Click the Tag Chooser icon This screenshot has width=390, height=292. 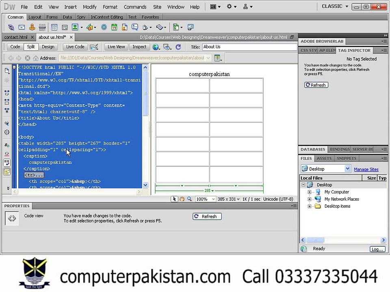pyautogui.click(x=191, y=27)
